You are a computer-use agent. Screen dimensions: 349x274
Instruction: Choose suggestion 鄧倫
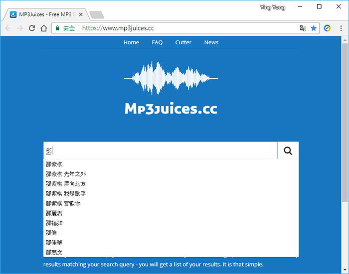pos(171,233)
